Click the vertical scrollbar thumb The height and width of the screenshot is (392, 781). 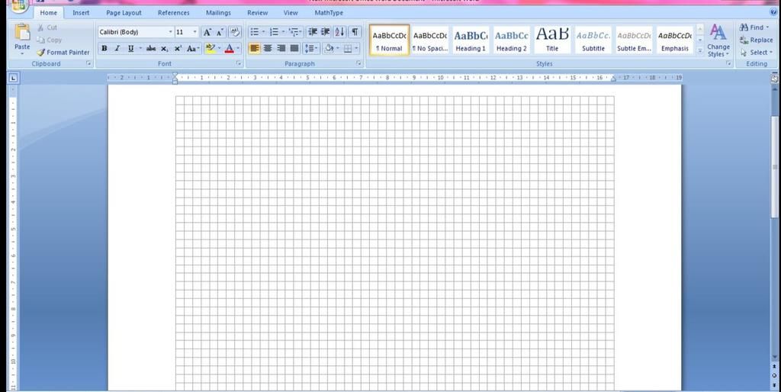click(775, 167)
